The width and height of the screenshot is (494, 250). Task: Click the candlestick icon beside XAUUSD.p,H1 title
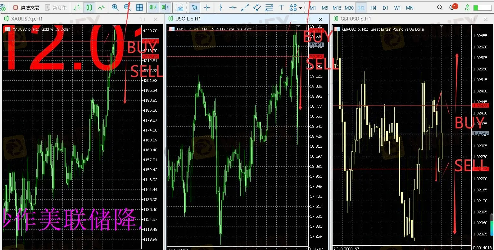pyautogui.click(x=6, y=19)
